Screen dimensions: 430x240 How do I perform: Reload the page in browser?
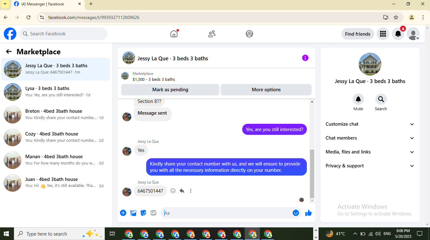[28, 17]
